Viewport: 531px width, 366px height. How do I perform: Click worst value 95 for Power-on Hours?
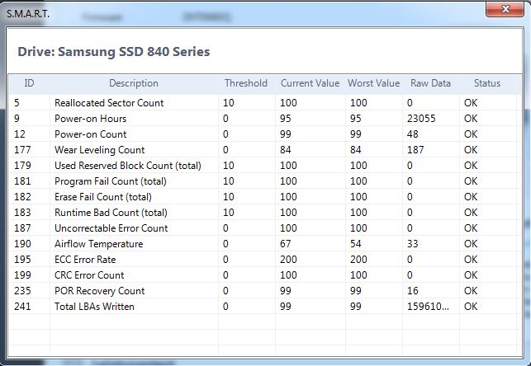(356, 118)
